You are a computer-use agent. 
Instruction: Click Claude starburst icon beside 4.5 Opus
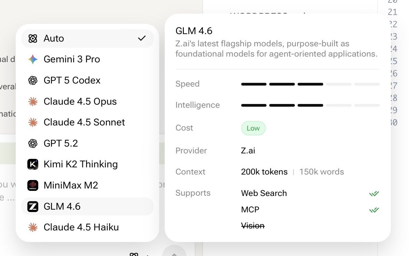coord(33,102)
